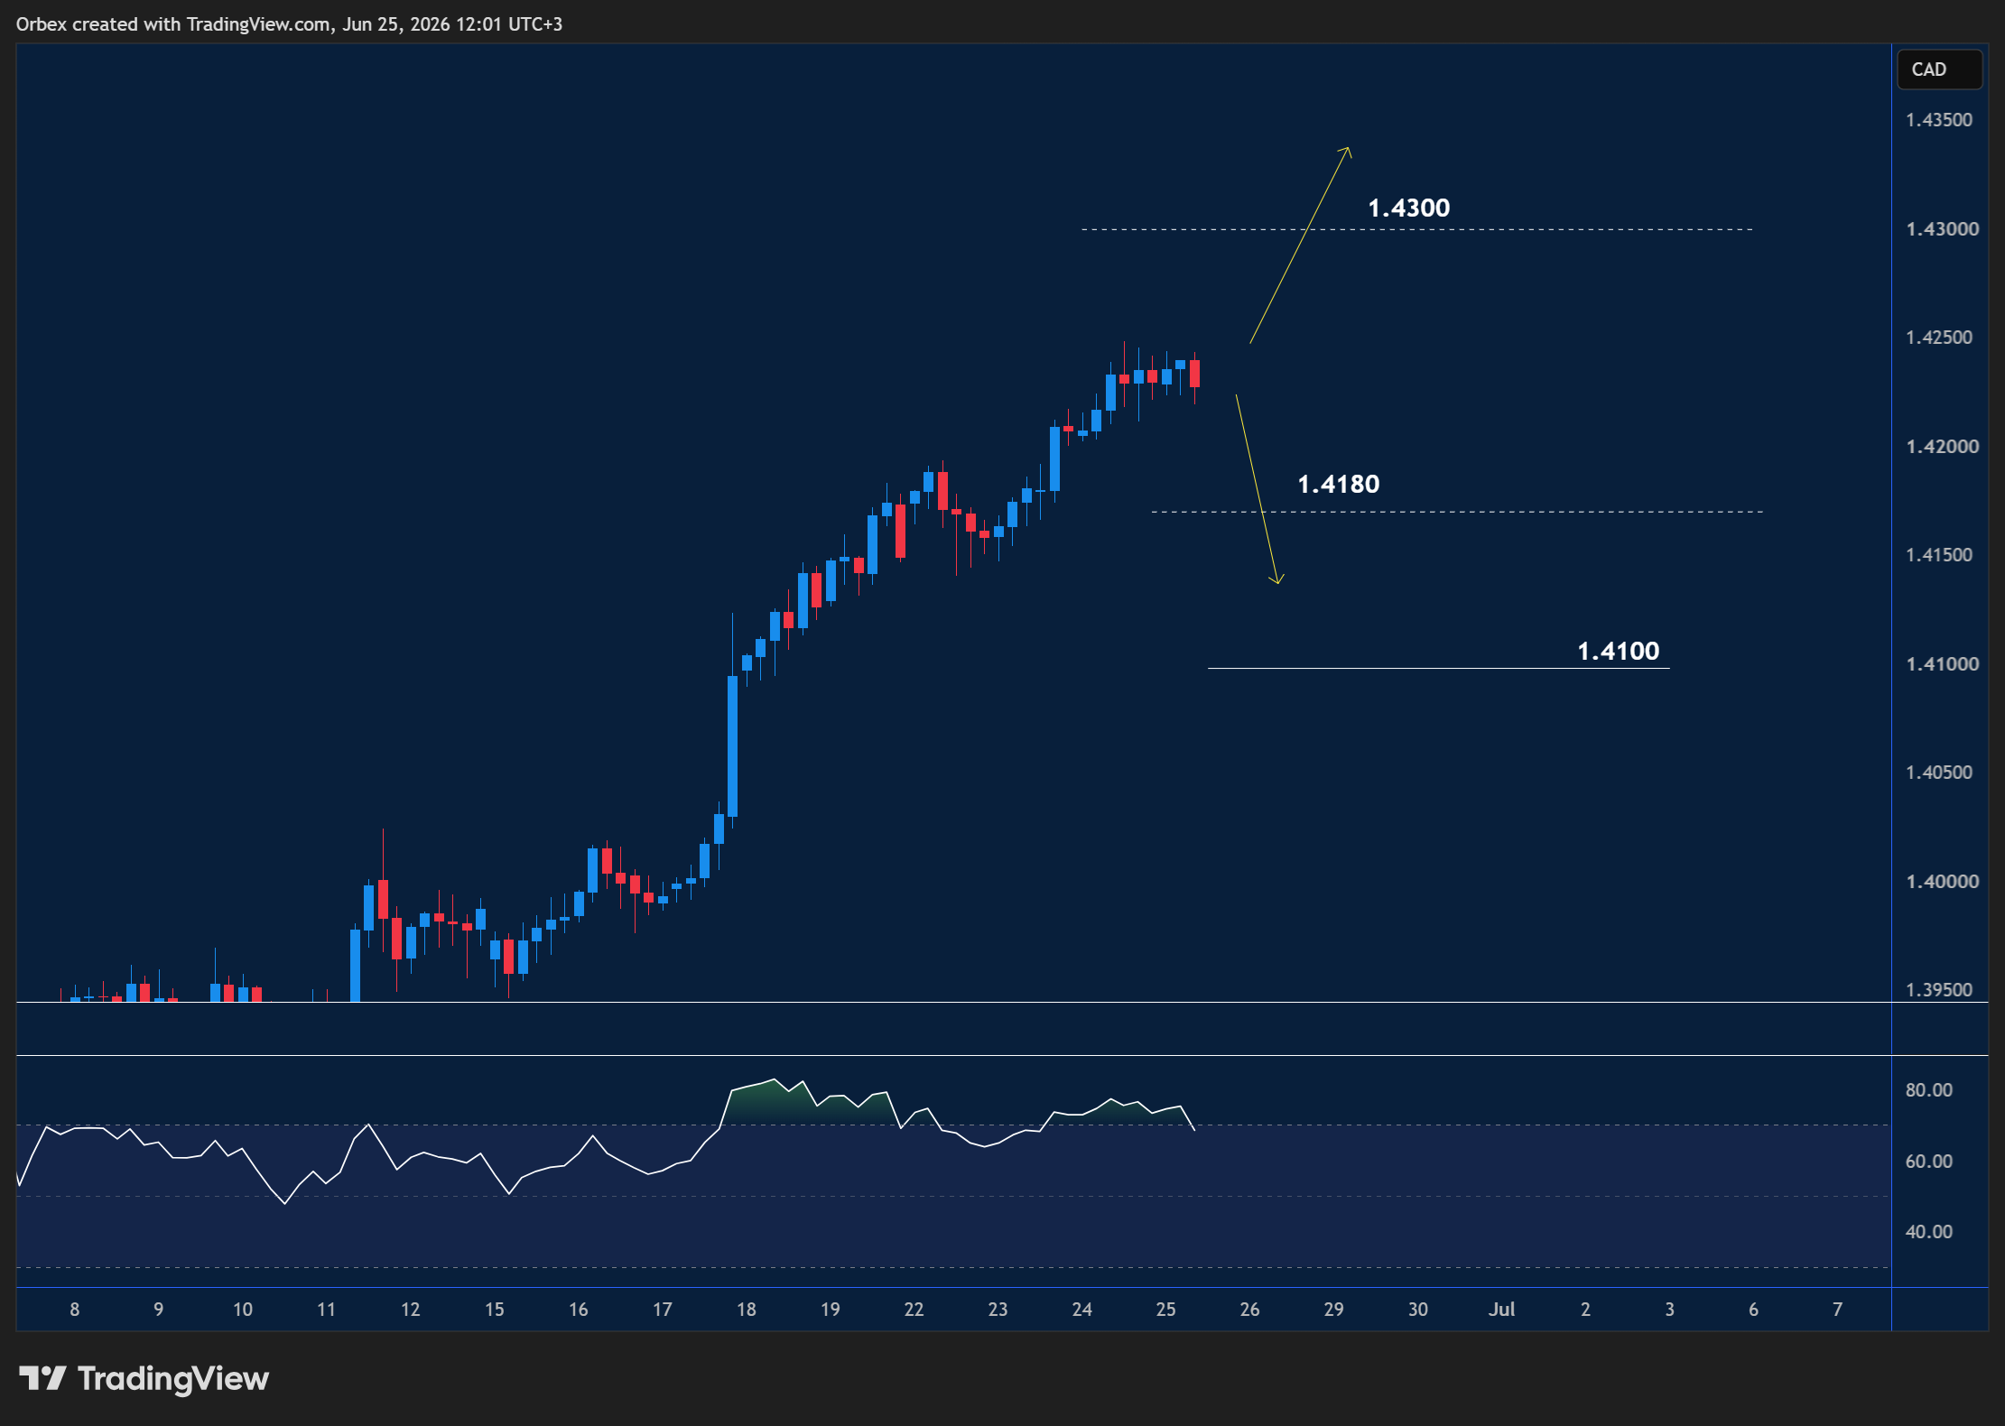Image resolution: width=2005 pixels, height=1426 pixels.
Task: Click date label 22 on time axis
Action: 914,1310
